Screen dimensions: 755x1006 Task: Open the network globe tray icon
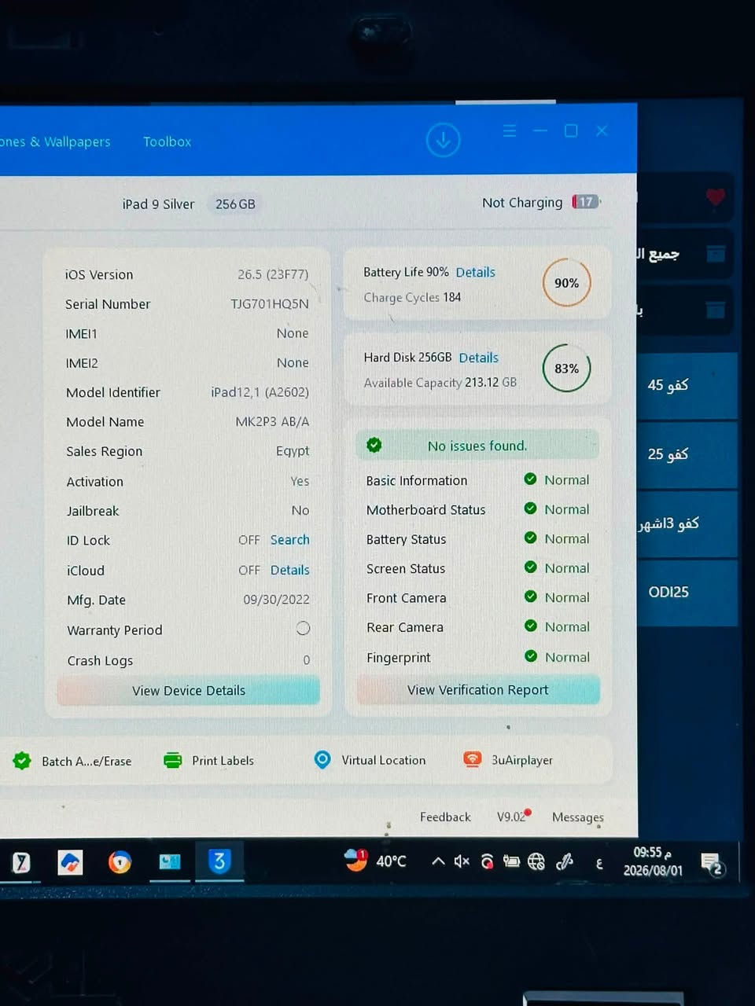click(x=536, y=861)
